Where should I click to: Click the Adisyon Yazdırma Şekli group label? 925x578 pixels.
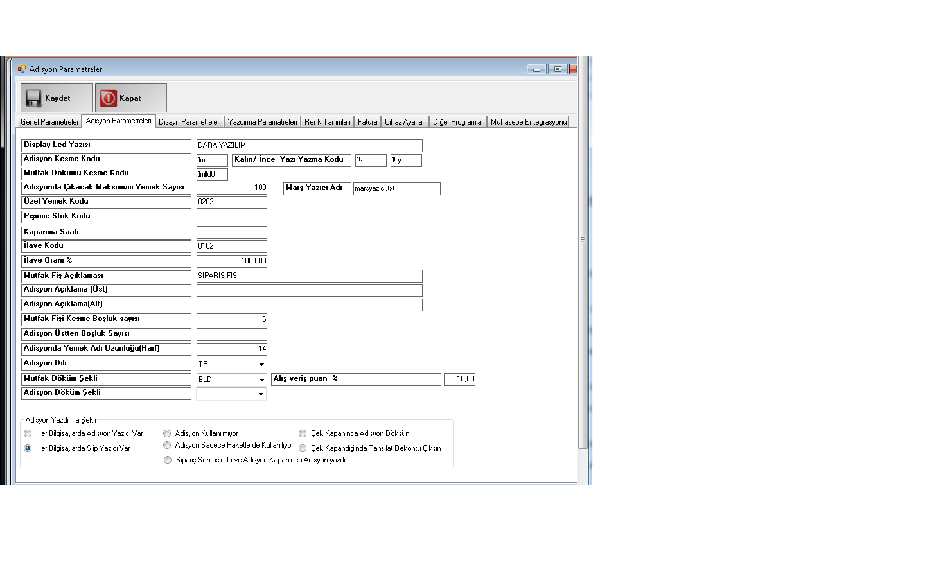coord(61,420)
